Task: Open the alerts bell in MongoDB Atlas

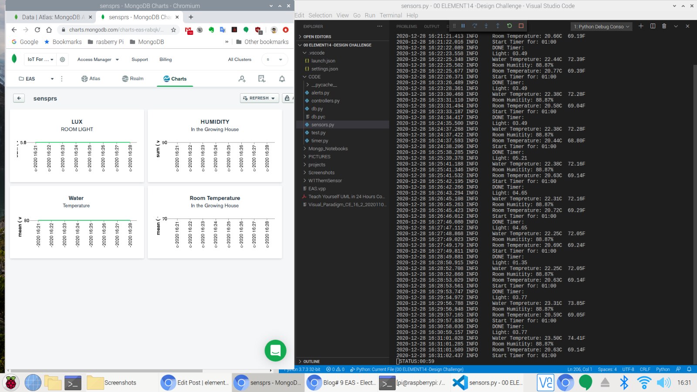Action: [x=282, y=79]
